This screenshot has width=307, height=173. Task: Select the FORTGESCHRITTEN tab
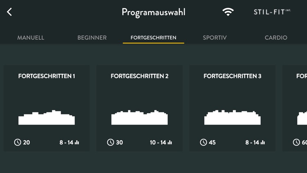pos(153,38)
